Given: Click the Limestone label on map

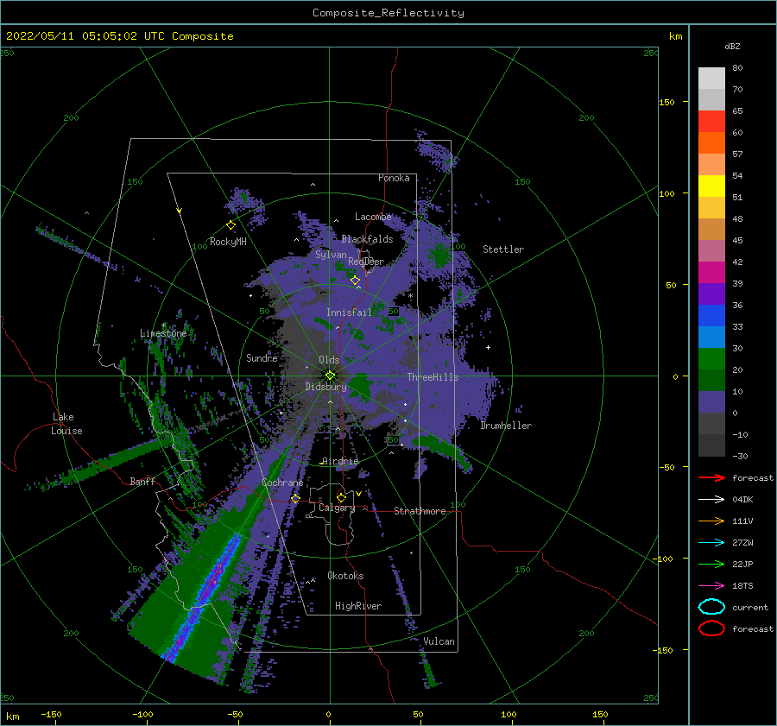Looking at the screenshot, I should 163,333.
